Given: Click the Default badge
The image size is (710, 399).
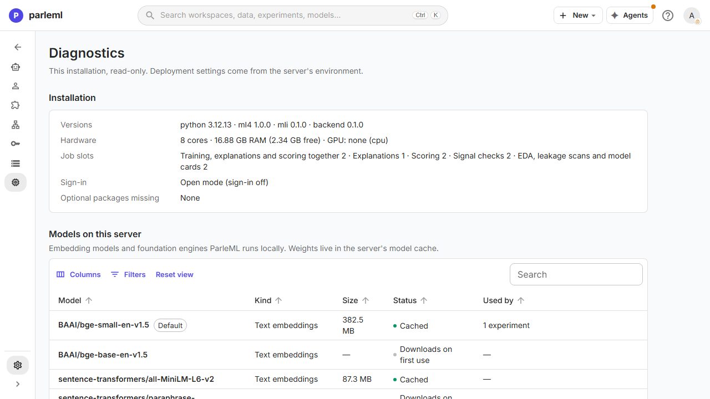Looking at the screenshot, I should point(170,325).
